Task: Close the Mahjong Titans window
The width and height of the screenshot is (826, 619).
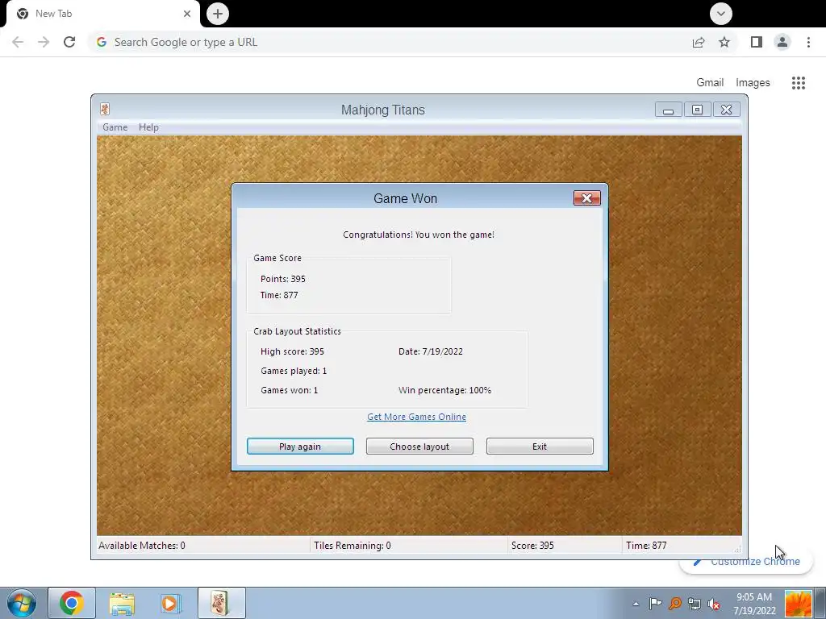Action: coord(727,110)
